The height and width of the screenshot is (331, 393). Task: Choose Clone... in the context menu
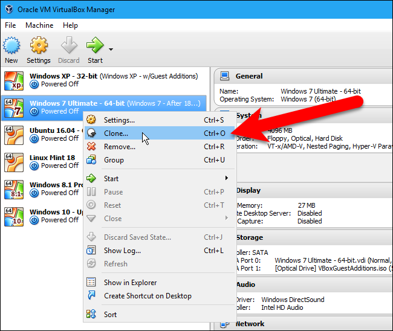tap(160, 133)
